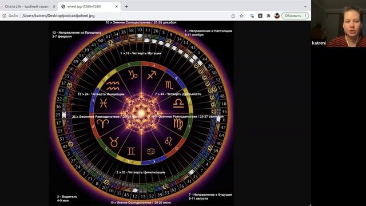Click the Aquarius wave symbol
Image resolution: width=366 pixels, height=206 pixels.
tap(113, 85)
